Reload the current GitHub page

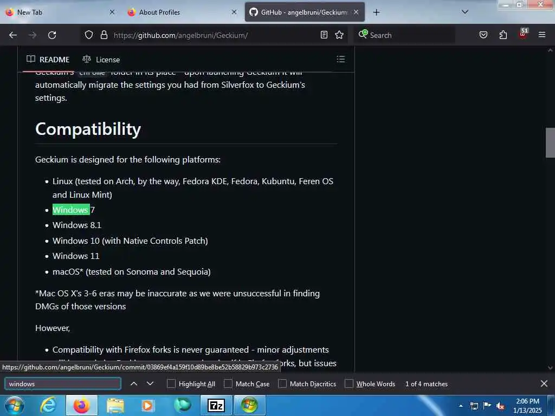(52, 35)
